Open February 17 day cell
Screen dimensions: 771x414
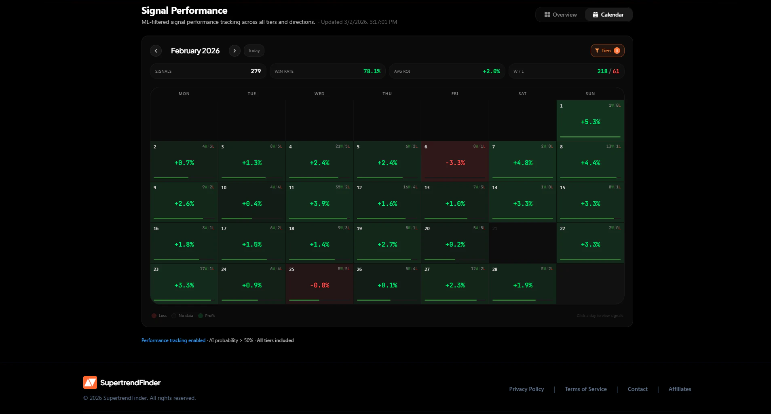point(252,243)
